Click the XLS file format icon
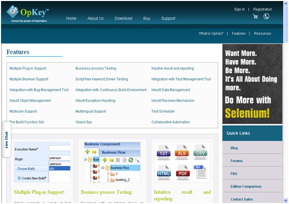 182,152
